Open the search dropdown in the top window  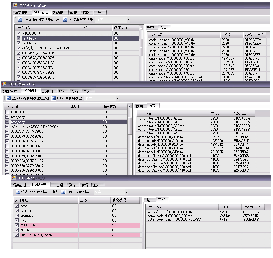coord(128,20)
